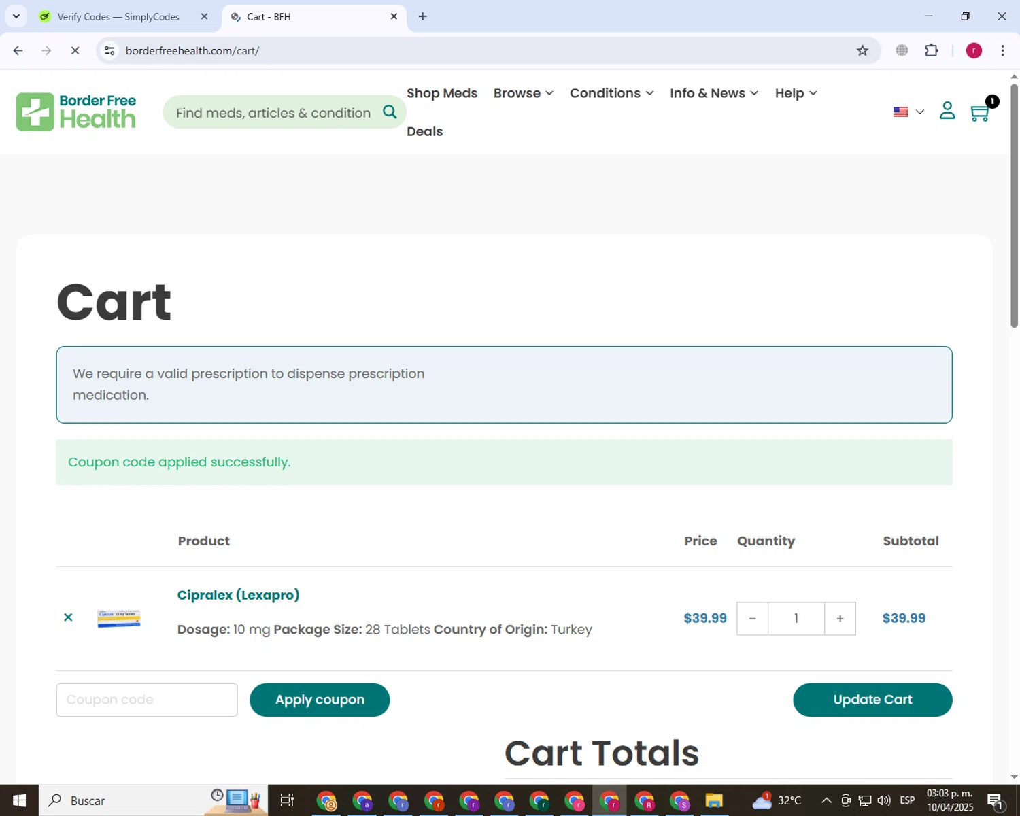
Task: Decrease quantity with minus button
Action: 752,619
